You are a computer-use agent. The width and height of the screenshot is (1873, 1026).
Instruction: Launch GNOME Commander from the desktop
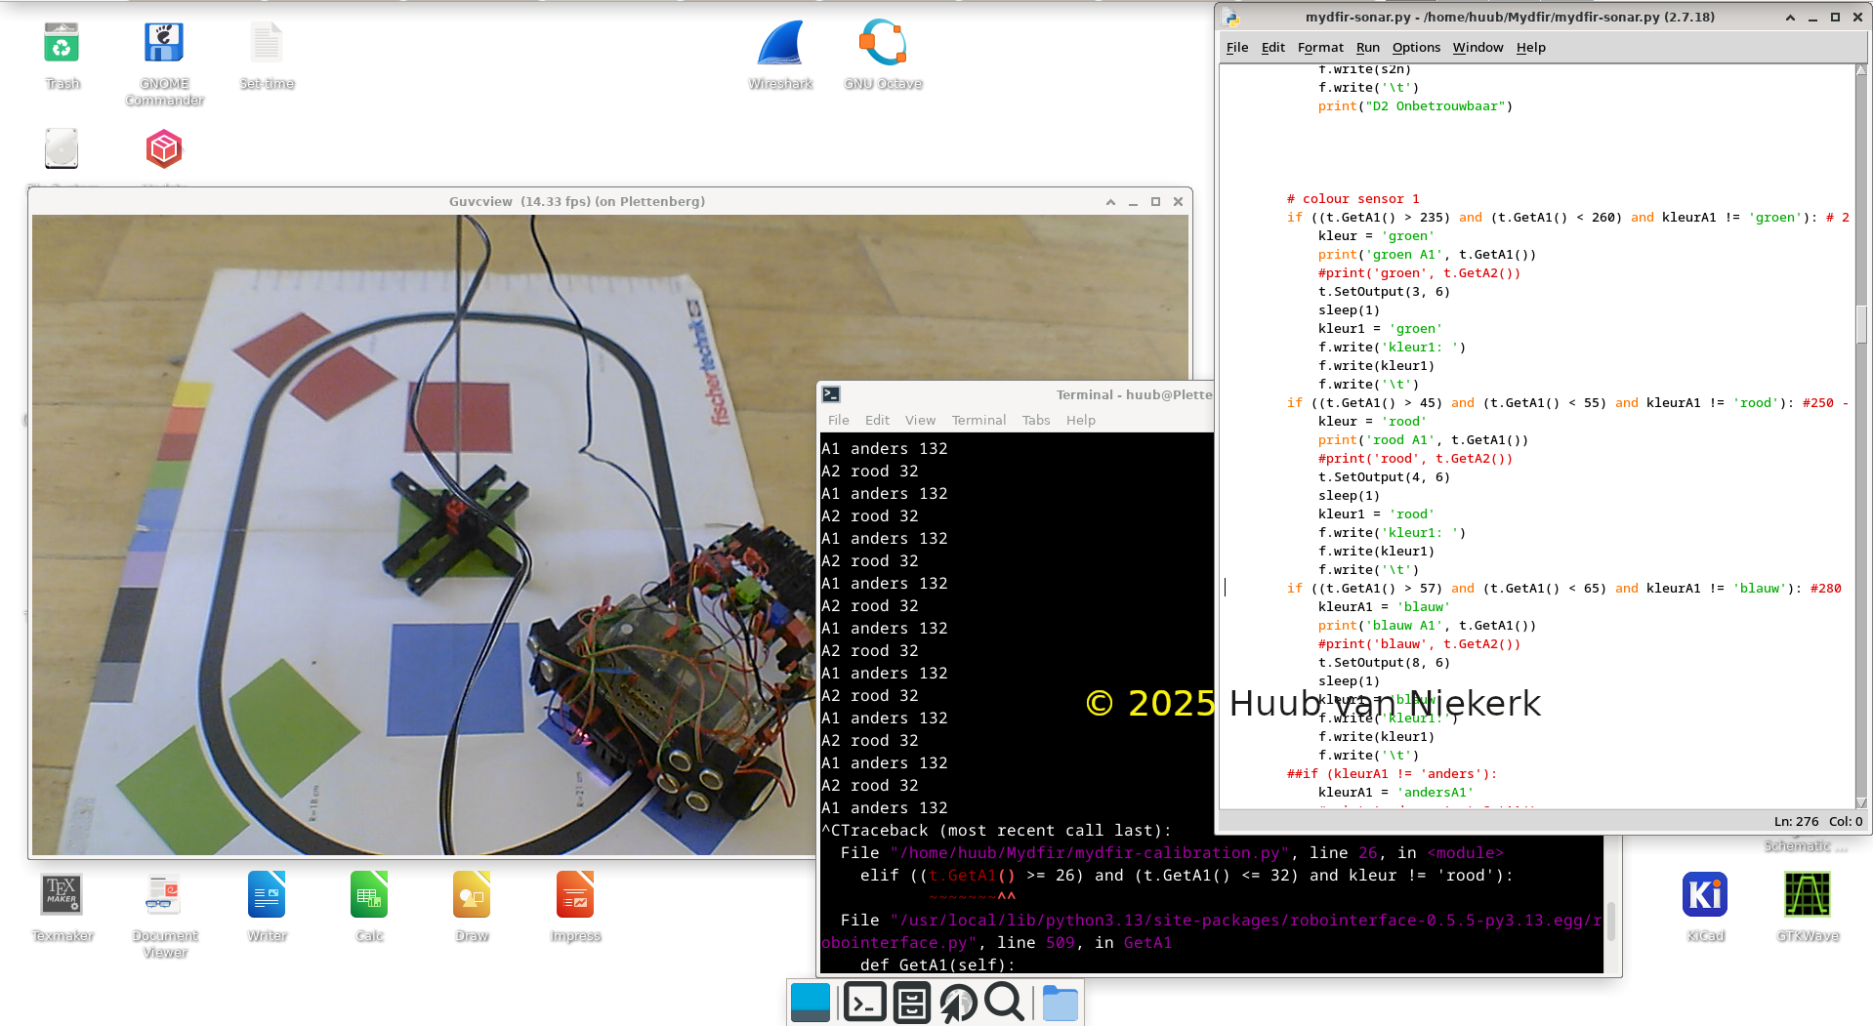[x=164, y=45]
